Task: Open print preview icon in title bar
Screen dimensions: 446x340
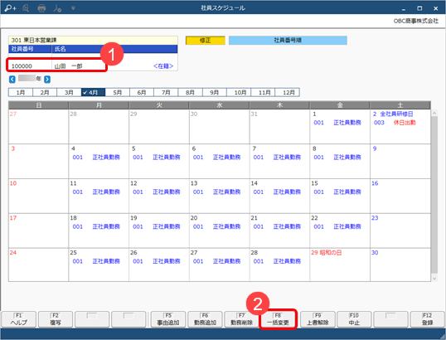Action: pos(26,8)
